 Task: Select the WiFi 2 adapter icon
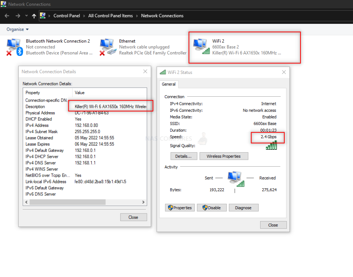coord(202,47)
